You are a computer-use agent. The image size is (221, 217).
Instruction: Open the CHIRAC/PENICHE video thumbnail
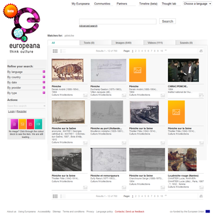pos(183,70)
